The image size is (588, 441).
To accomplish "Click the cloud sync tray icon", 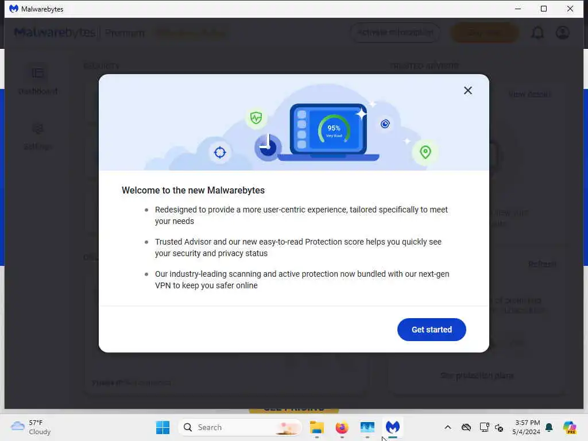I will click(466, 427).
